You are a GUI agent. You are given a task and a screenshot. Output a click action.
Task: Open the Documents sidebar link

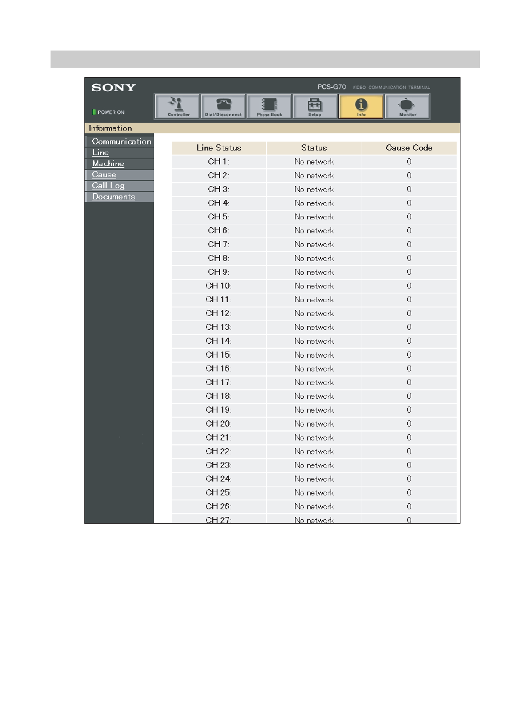113,197
